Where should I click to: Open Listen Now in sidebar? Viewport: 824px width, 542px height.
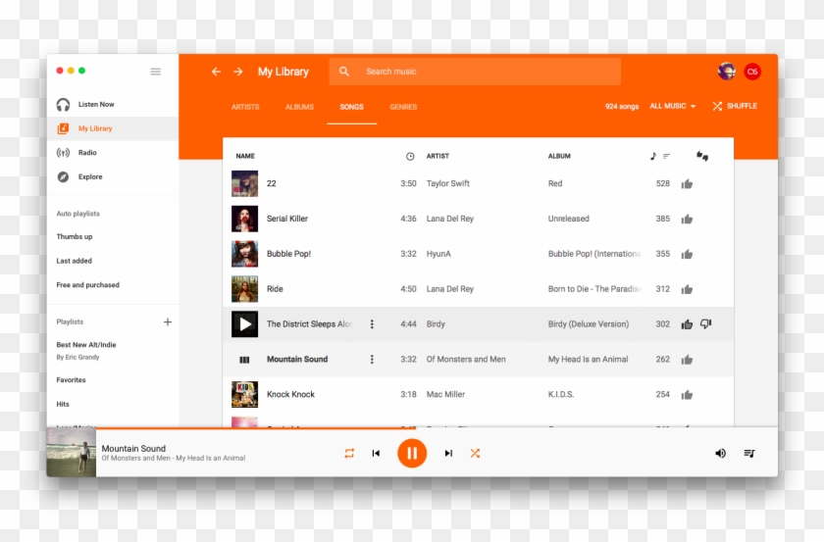(113, 105)
